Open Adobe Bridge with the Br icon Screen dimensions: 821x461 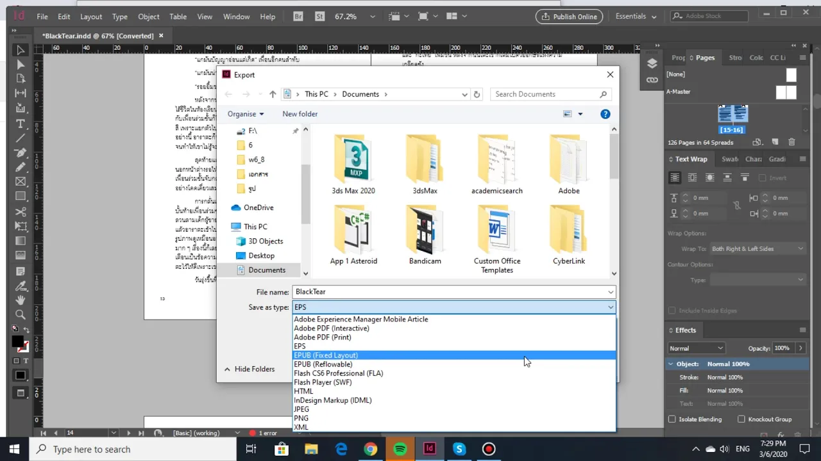point(298,16)
